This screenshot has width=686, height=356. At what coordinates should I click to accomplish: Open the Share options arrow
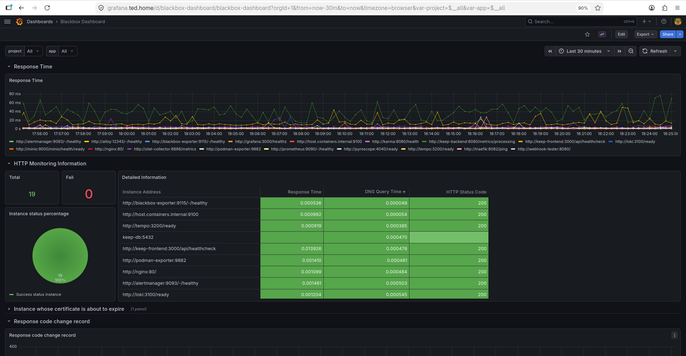(680, 34)
